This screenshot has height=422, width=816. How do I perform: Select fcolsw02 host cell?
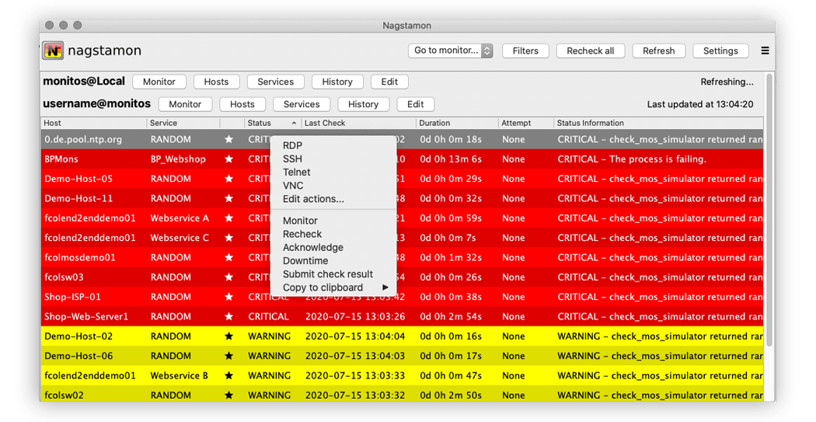coord(64,396)
